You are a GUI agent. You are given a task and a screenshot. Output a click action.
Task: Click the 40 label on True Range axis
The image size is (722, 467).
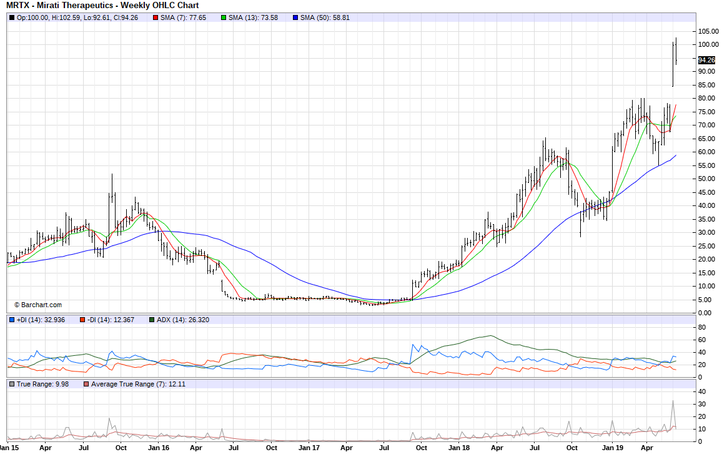702,392
